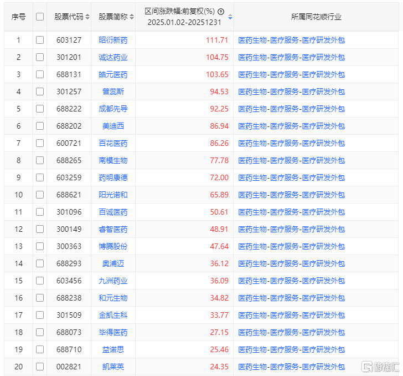This screenshot has width=403, height=376.
Task: Open stock link 昭衍新药
Action: 113,40
